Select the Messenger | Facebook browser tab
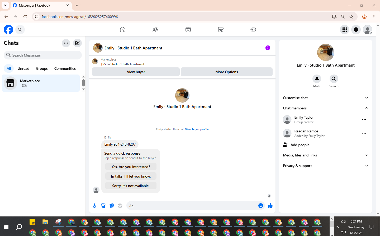 41,5
